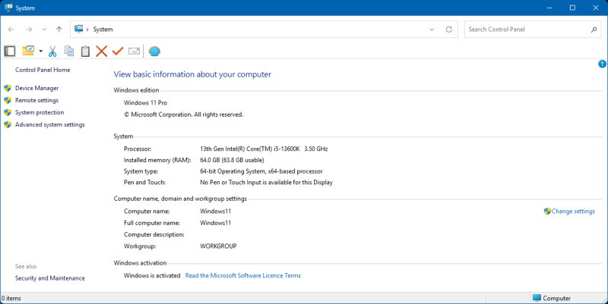Click the E-mail envelope toolbar icon
The height and width of the screenshot is (304, 608).
pos(135,51)
